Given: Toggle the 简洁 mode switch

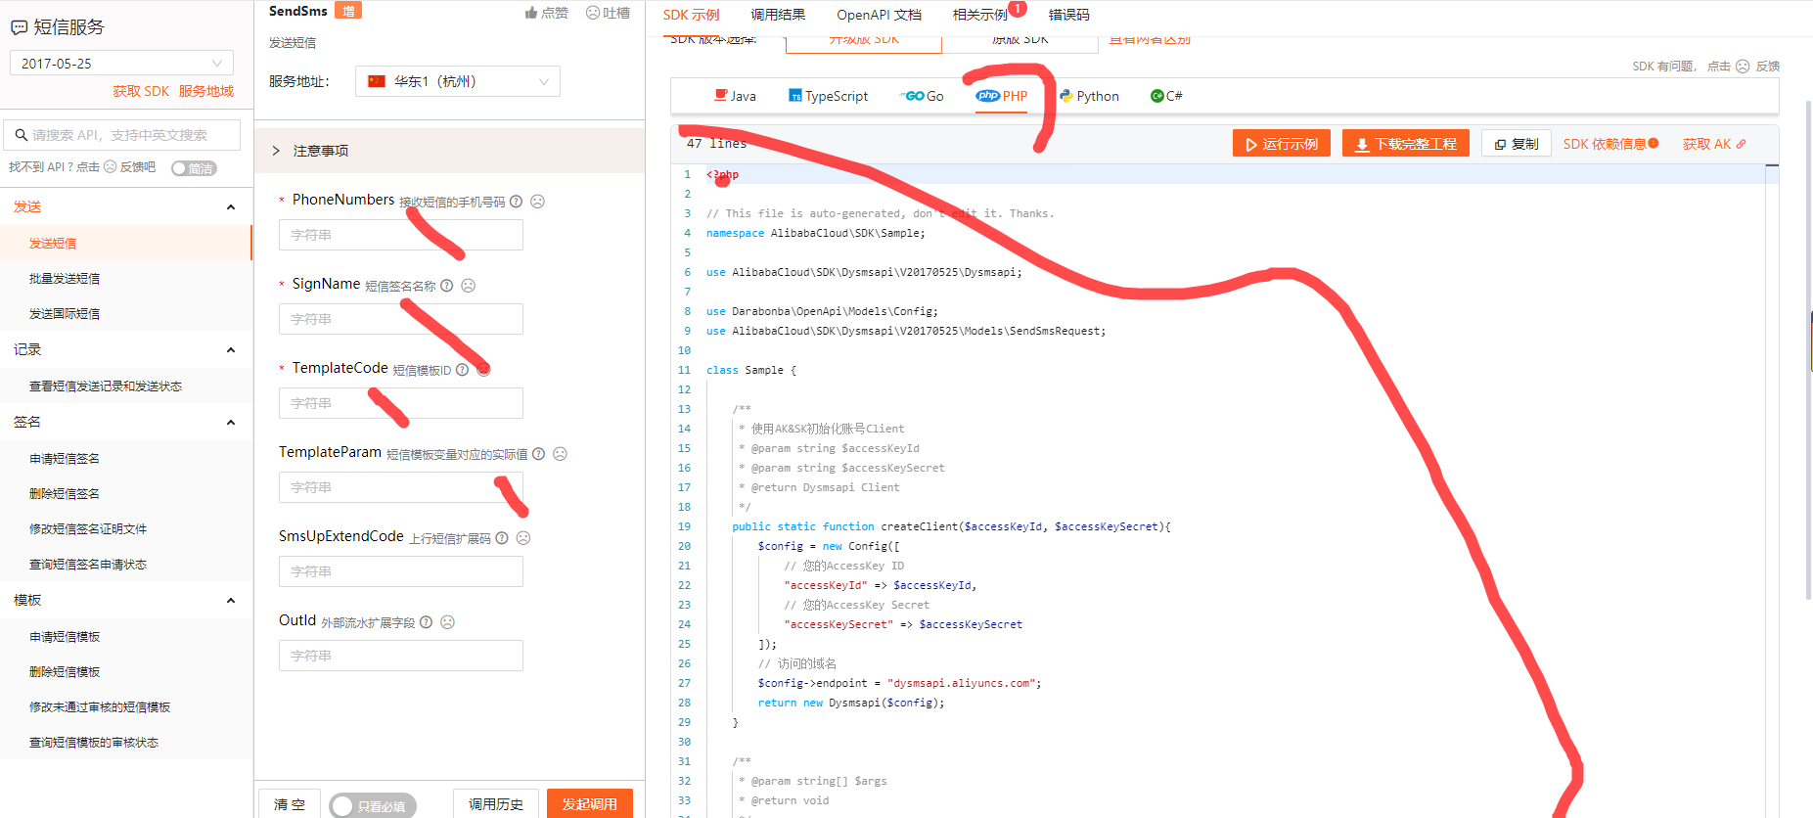Looking at the screenshot, I should (x=194, y=168).
